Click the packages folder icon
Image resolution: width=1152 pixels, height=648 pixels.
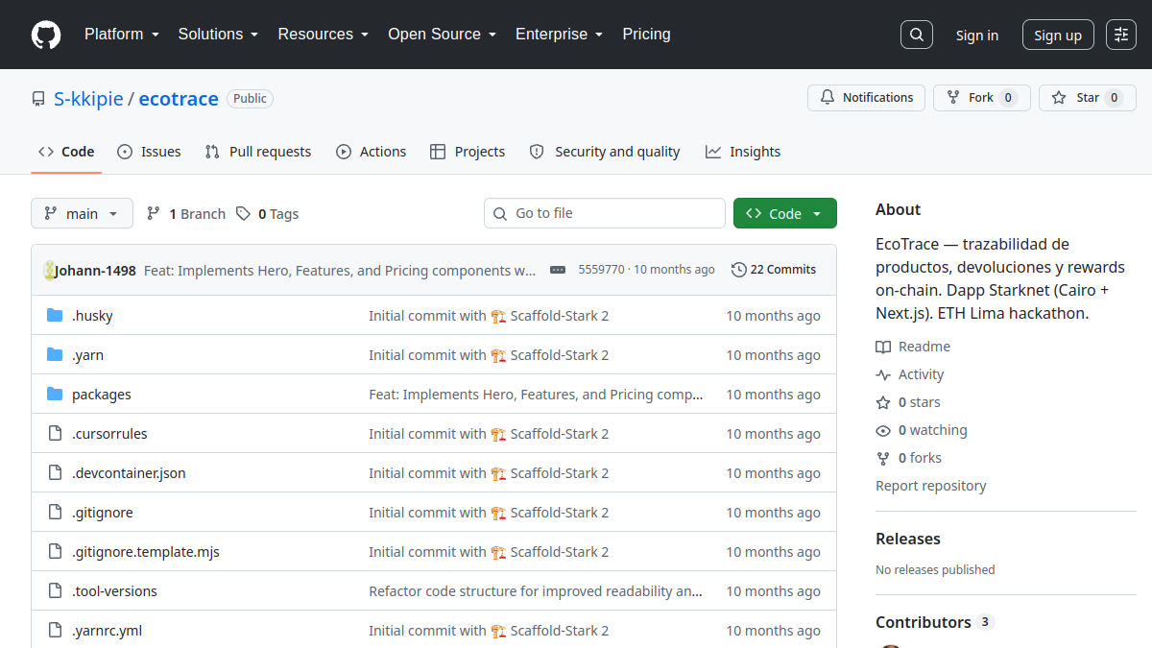point(55,395)
